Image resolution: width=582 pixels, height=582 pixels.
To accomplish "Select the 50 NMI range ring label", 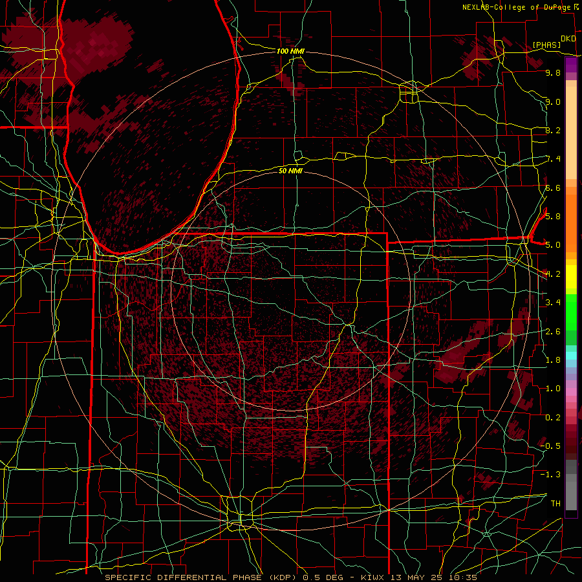I will (x=290, y=171).
